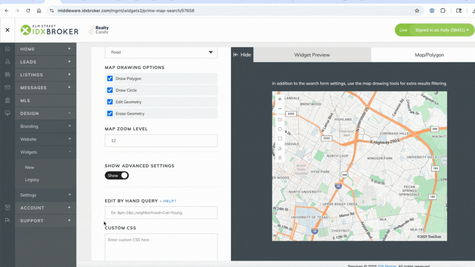Switch to the Map/Polygon tab

[x=429, y=55]
